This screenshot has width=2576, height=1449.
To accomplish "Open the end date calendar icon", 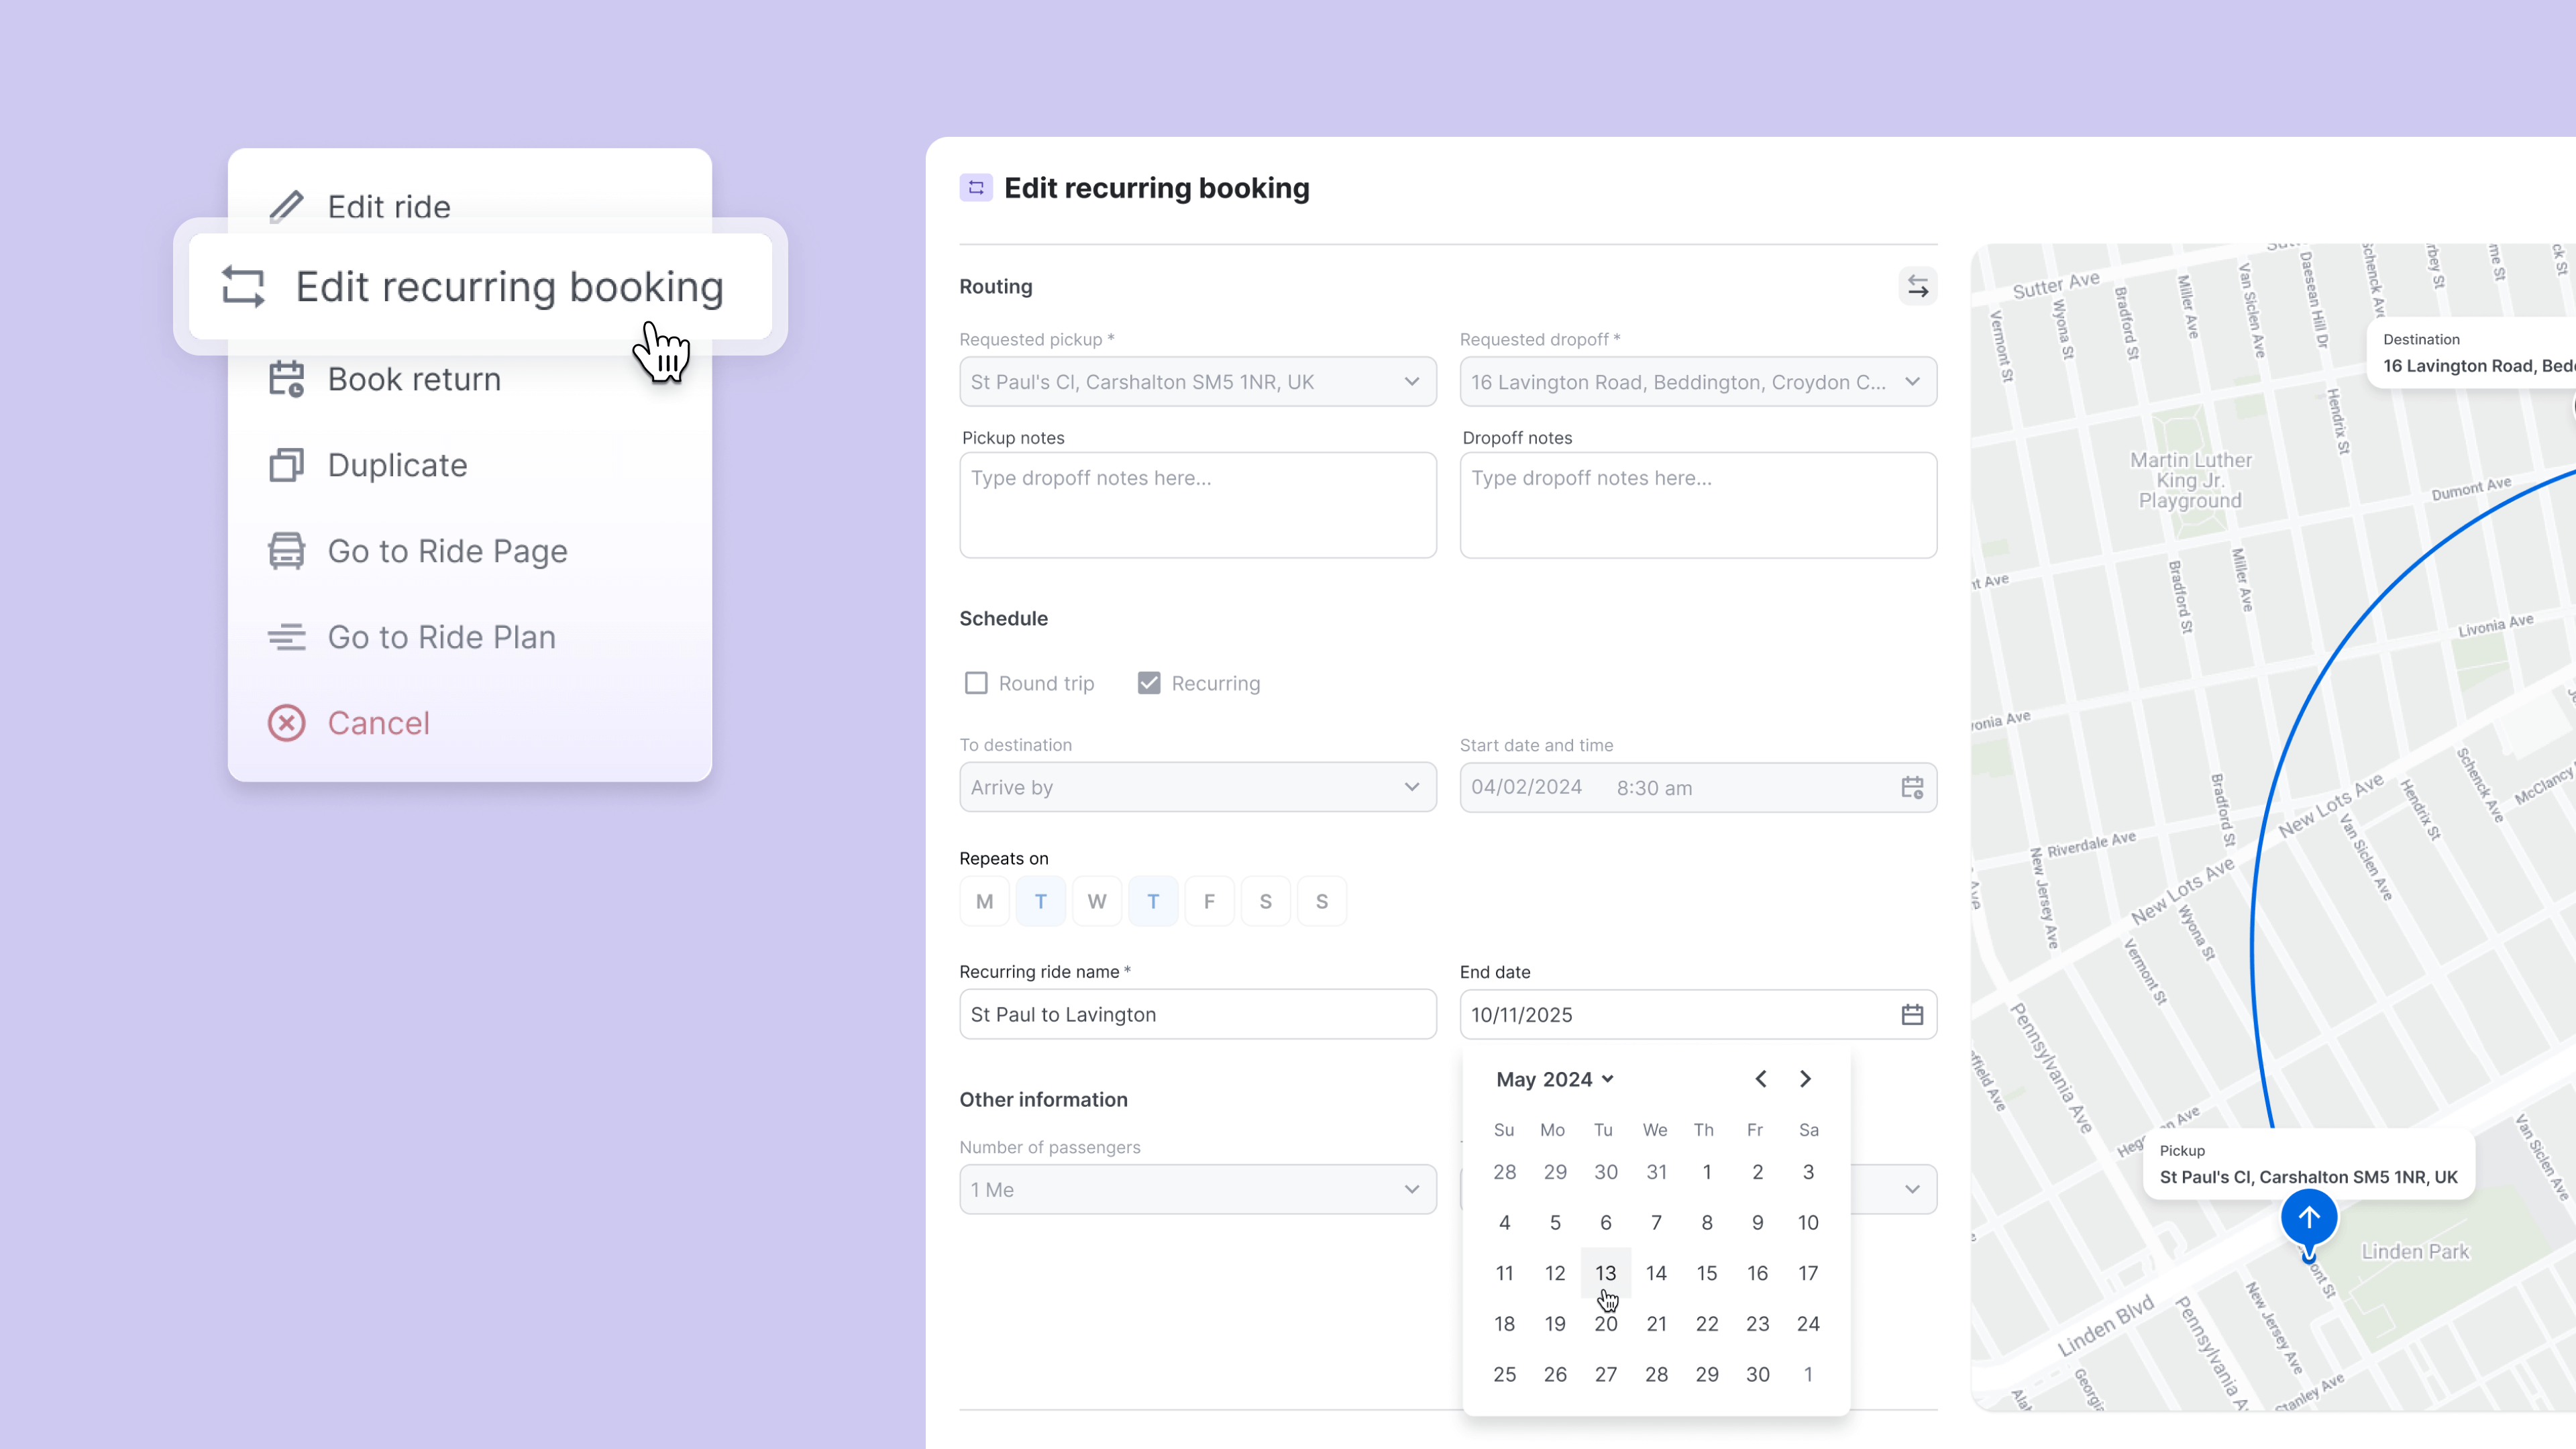I will pyautogui.click(x=1912, y=1015).
